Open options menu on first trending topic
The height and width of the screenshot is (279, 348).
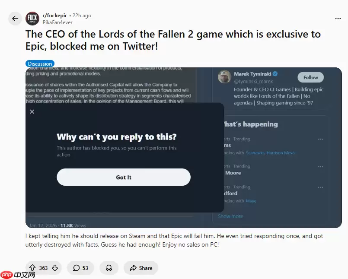pos(320,139)
